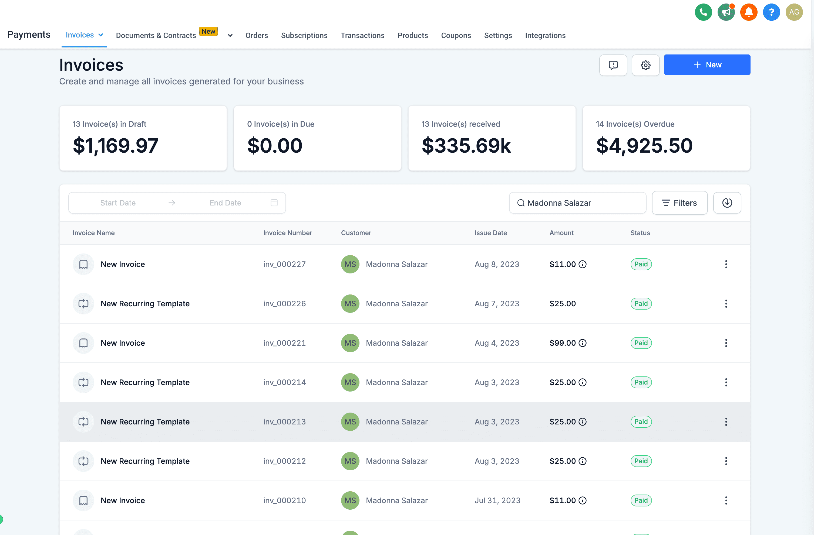Click the search magnifier icon
The image size is (814, 535).
520,203
